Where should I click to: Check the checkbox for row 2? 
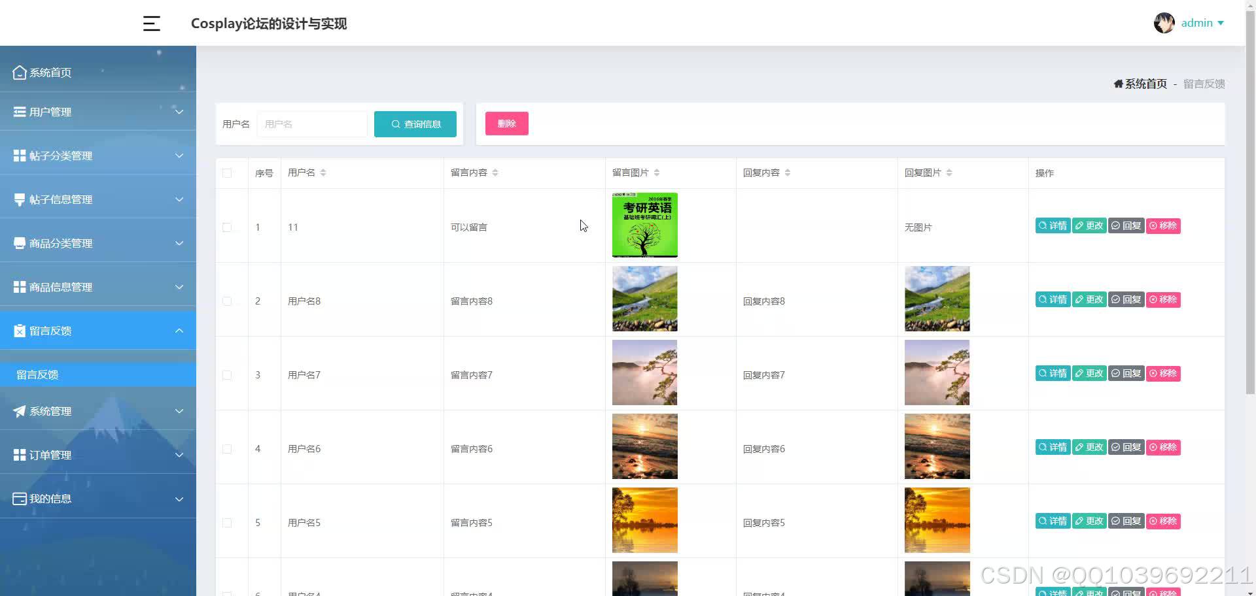tap(227, 301)
